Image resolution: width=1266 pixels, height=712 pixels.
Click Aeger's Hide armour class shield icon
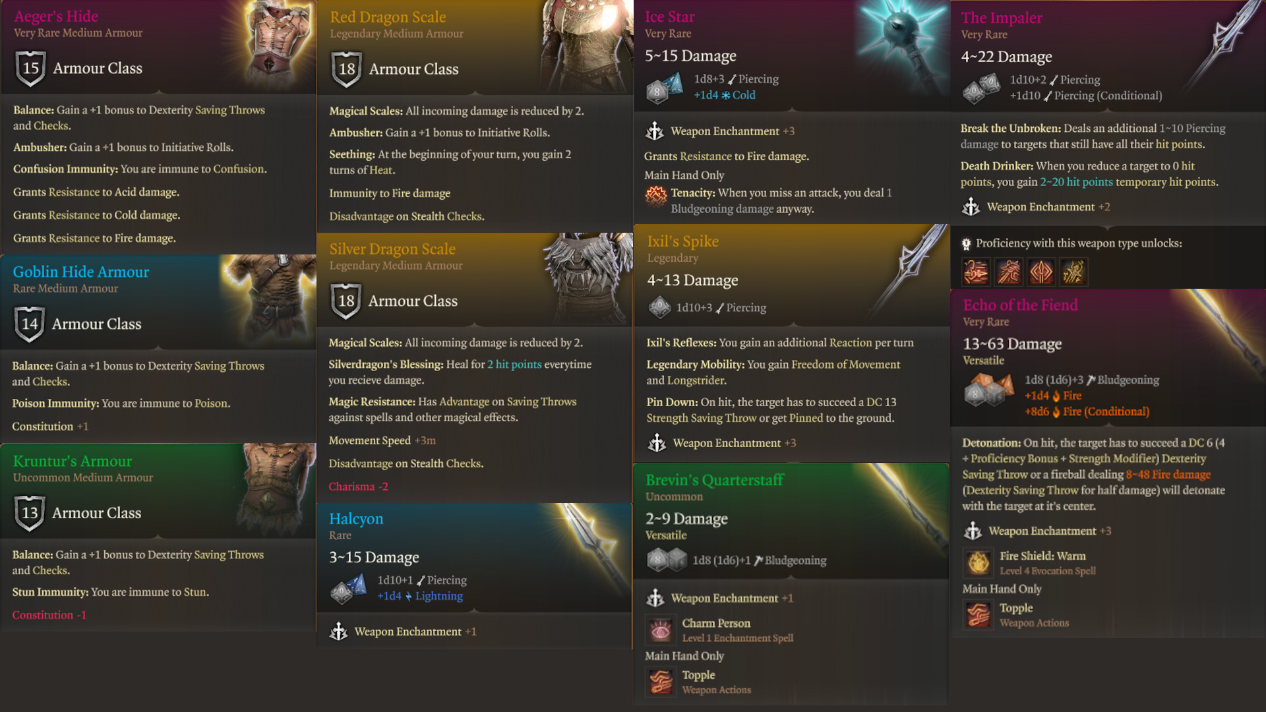coord(31,69)
